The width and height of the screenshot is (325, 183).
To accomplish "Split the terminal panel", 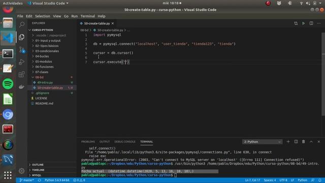I will 296,141.
